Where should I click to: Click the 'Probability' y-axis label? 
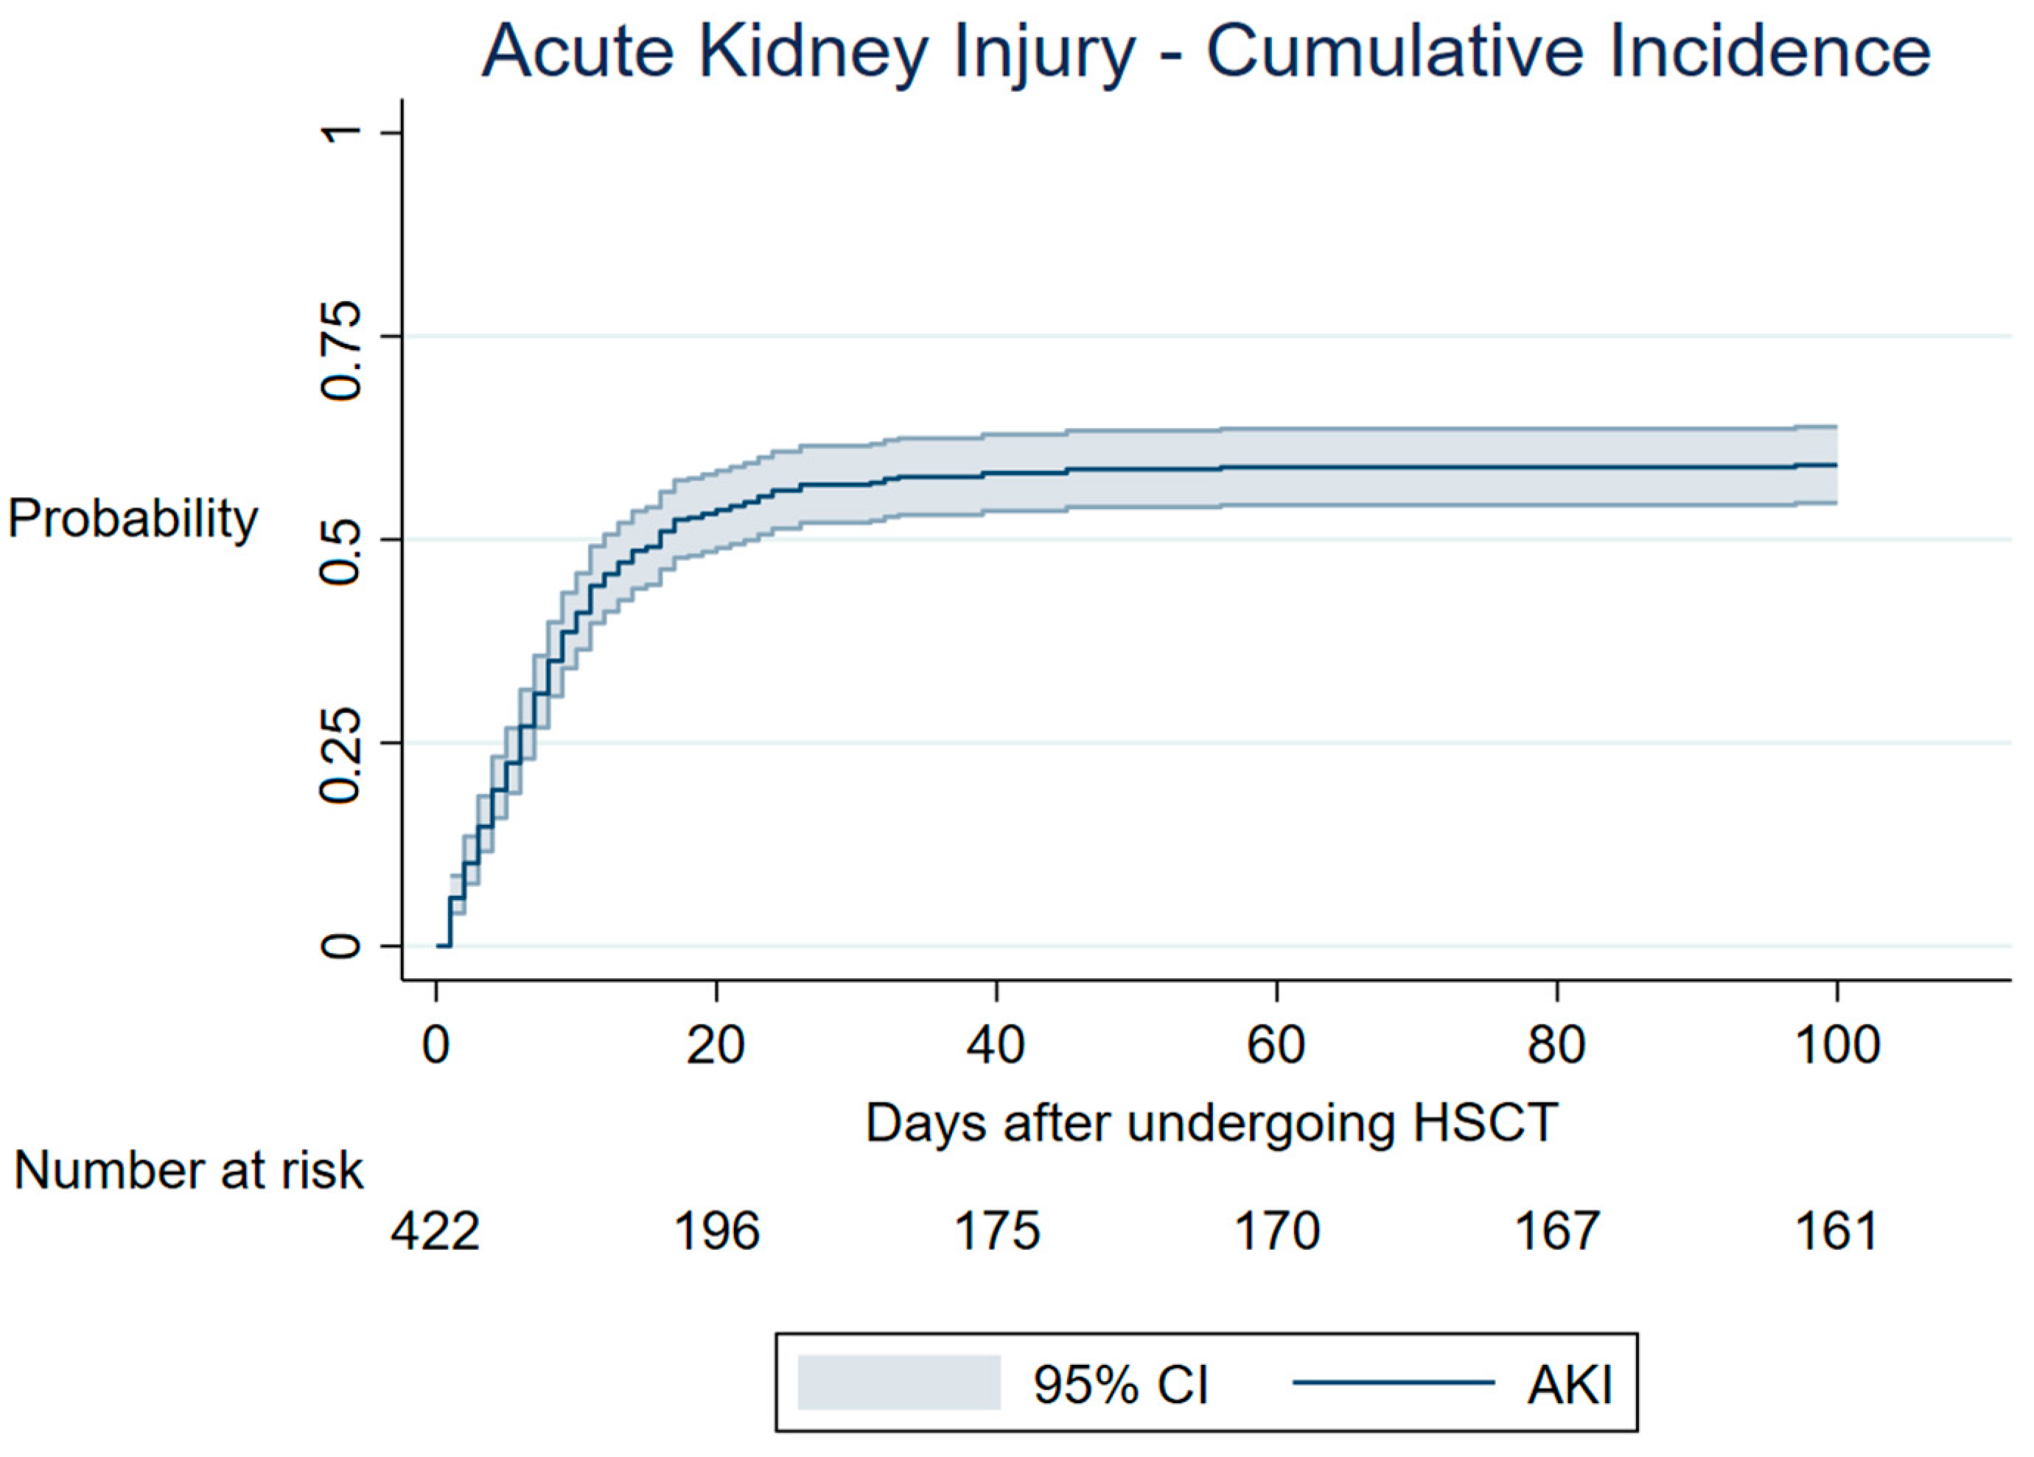(x=133, y=519)
